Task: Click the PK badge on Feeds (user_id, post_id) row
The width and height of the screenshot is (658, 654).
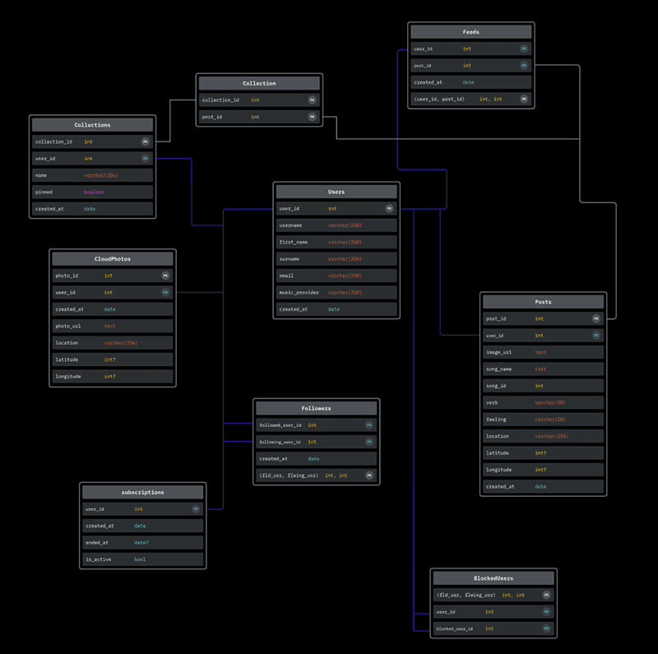Action: [x=524, y=99]
